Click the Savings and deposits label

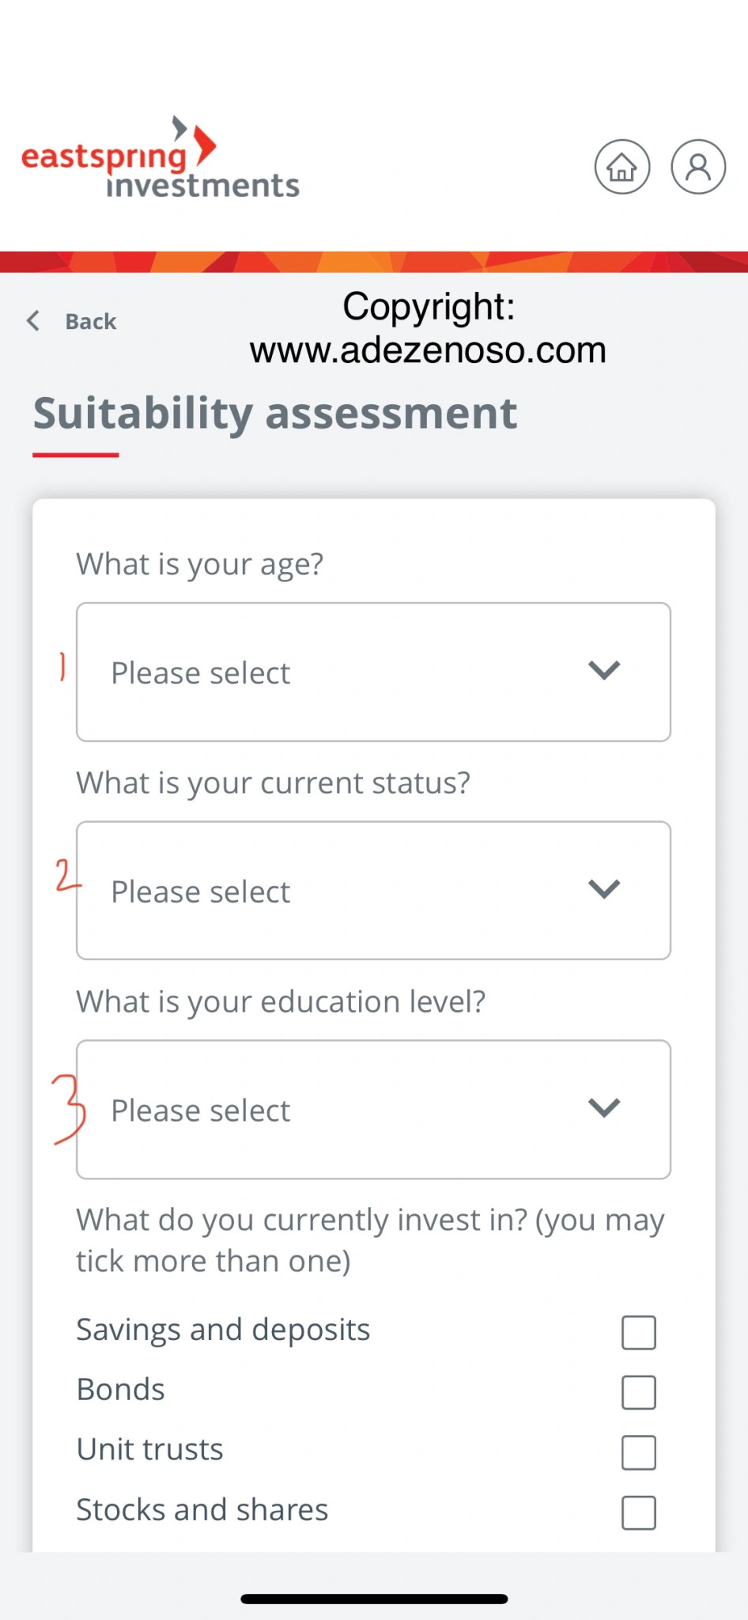(223, 1330)
